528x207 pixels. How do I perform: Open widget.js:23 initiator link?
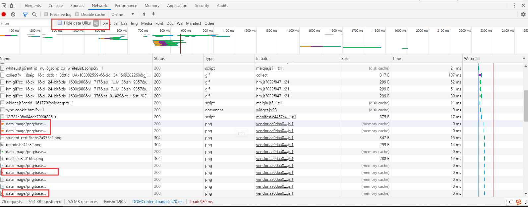tap(266, 110)
